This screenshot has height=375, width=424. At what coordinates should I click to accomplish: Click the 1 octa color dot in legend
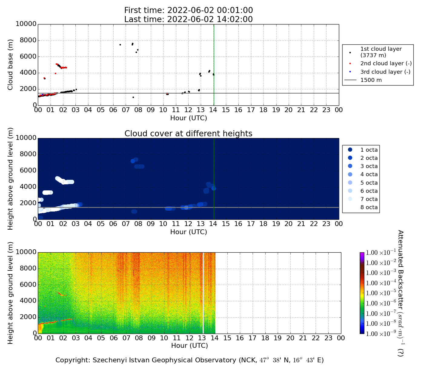[x=350, y=150]
